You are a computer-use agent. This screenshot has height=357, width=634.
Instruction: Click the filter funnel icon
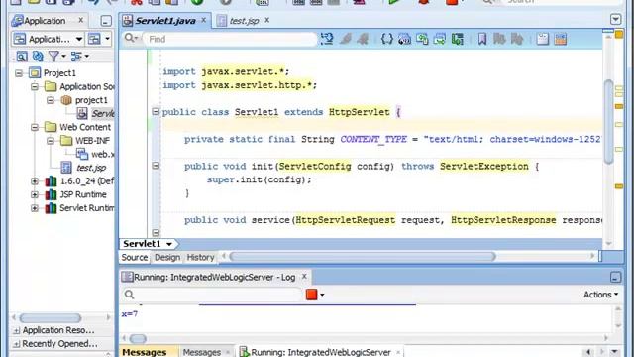(53, 57)
